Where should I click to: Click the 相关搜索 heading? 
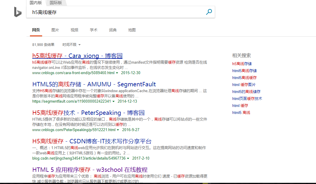242,56
